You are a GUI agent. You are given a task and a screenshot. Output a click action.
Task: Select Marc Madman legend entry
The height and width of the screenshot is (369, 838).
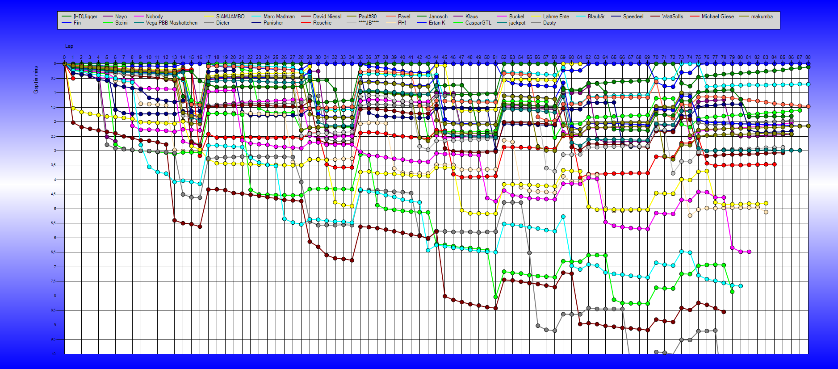pos(273,17)
